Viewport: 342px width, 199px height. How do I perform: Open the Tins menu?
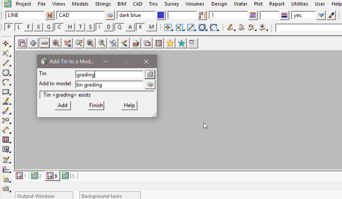[x=153, y=4]
